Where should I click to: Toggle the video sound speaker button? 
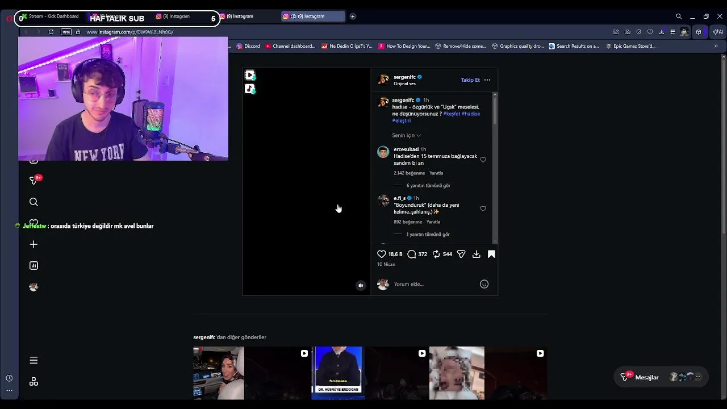coord(361,286)
